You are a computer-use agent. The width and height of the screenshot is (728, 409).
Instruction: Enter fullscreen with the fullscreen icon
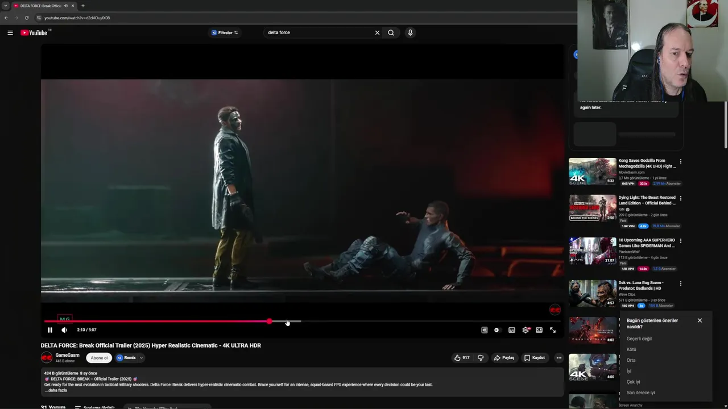[x=553, y=330]
